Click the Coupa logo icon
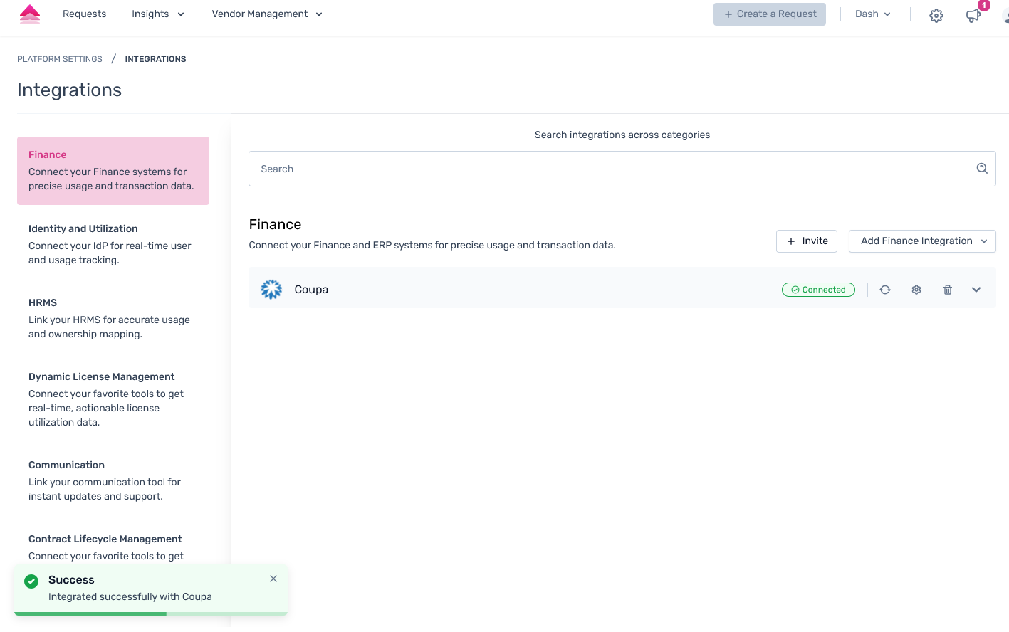The image size is (1009, 632). click(271, 289)
